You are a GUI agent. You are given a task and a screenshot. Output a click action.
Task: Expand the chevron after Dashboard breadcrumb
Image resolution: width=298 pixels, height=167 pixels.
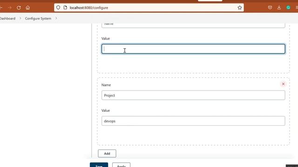(x=20, y=19)
